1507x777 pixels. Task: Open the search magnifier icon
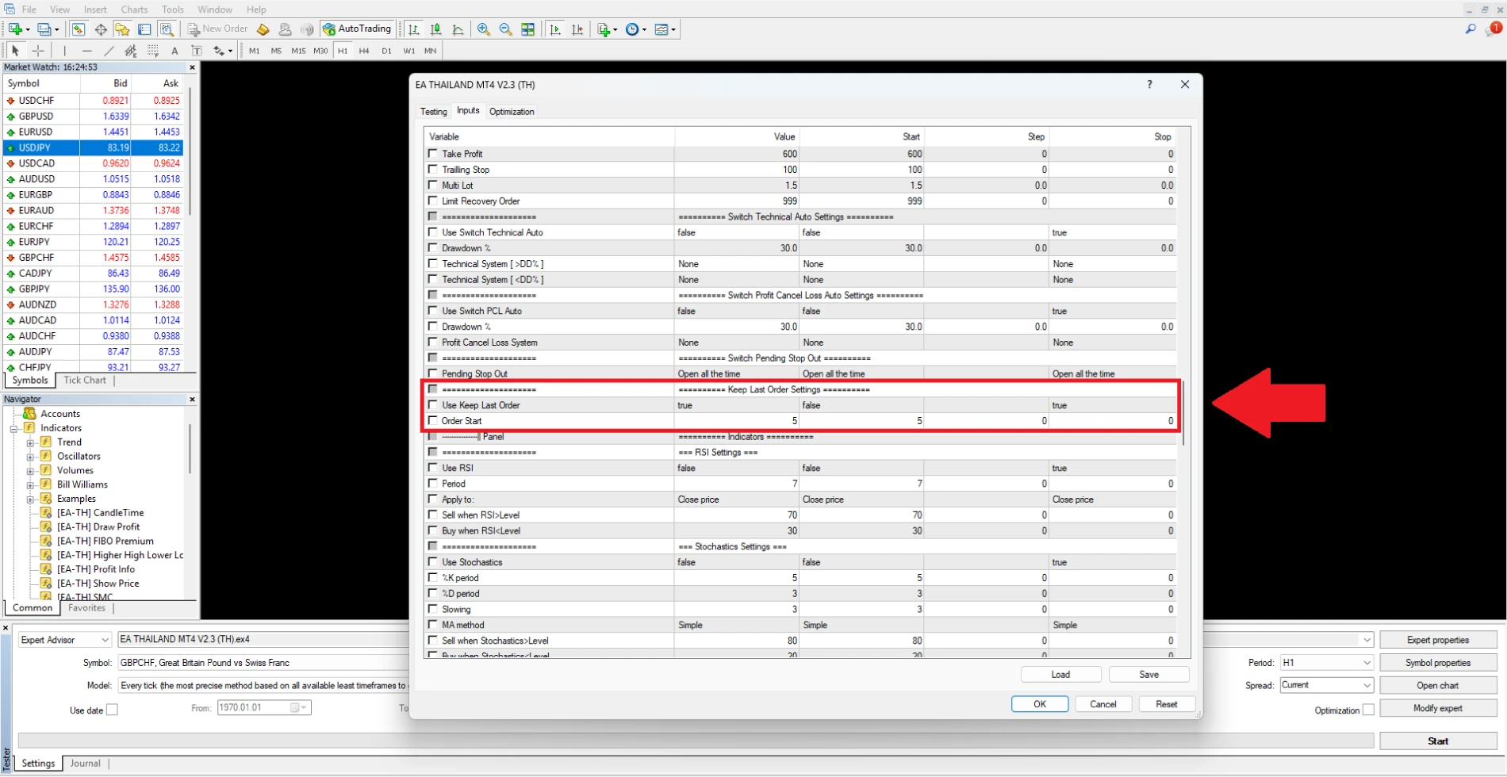pos(1471,29)
